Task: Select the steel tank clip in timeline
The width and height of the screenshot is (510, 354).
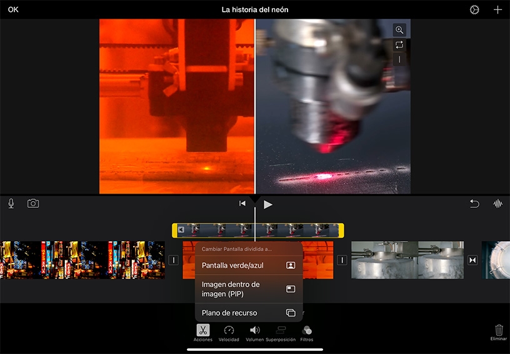Action: (407, 260)
